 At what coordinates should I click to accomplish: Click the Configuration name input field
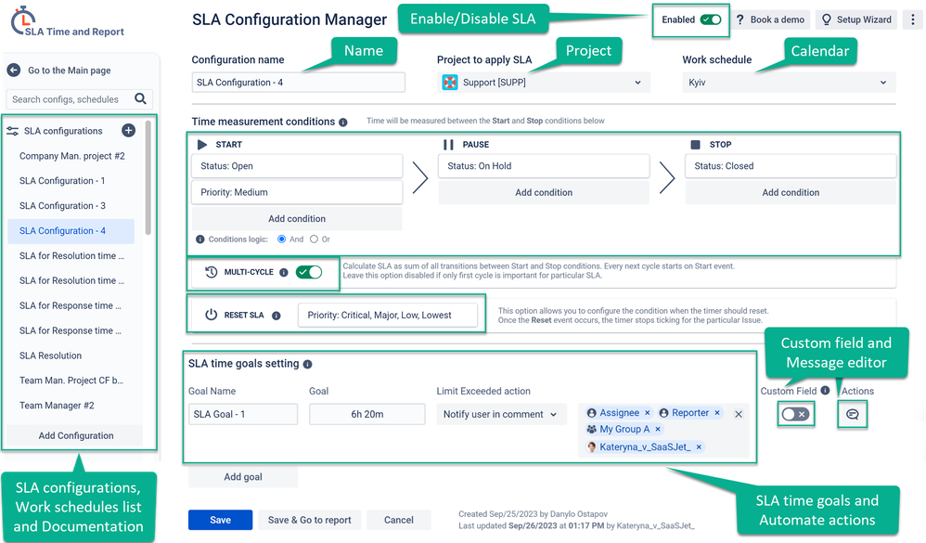pyautogui.click(x=297, y=82)
